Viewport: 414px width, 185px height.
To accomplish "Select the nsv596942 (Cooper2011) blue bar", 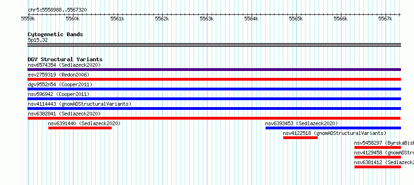I will [214, 99].
